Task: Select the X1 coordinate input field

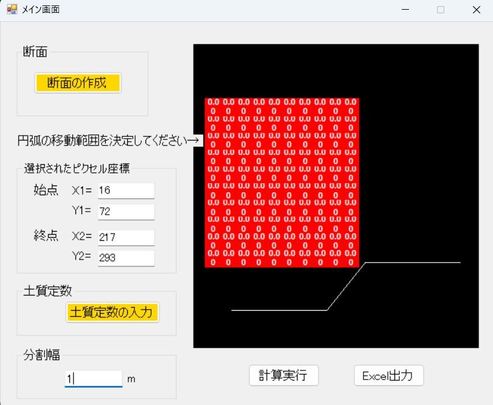Action: click(x=126, y=190)
